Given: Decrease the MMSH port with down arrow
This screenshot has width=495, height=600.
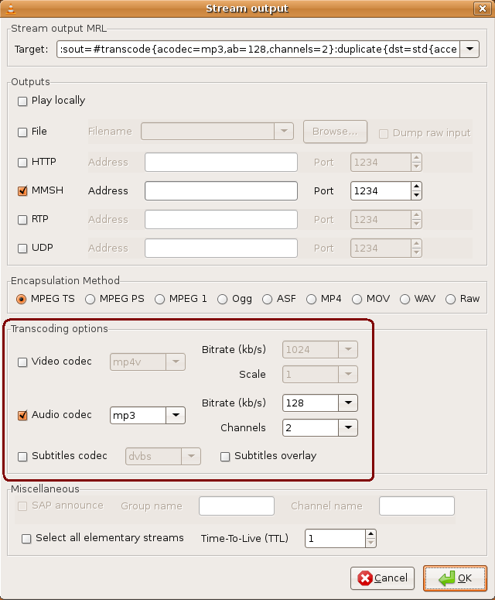Looking at the screenshot, I should tap(416, 195).
